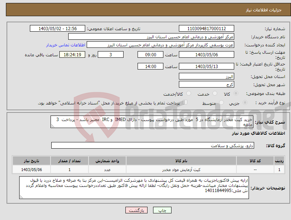Click the announcement date field 1403/05/02 - 12:56
Viewport: 291px width, 220px height.
coord(58,29)
